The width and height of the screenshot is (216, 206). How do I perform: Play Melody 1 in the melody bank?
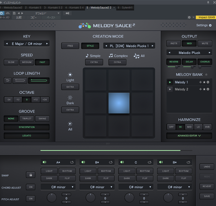170,82
